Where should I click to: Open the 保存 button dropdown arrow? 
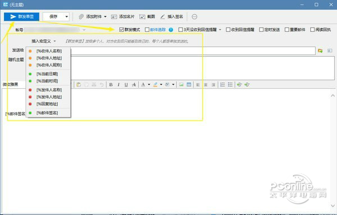[x=67, y=17]
